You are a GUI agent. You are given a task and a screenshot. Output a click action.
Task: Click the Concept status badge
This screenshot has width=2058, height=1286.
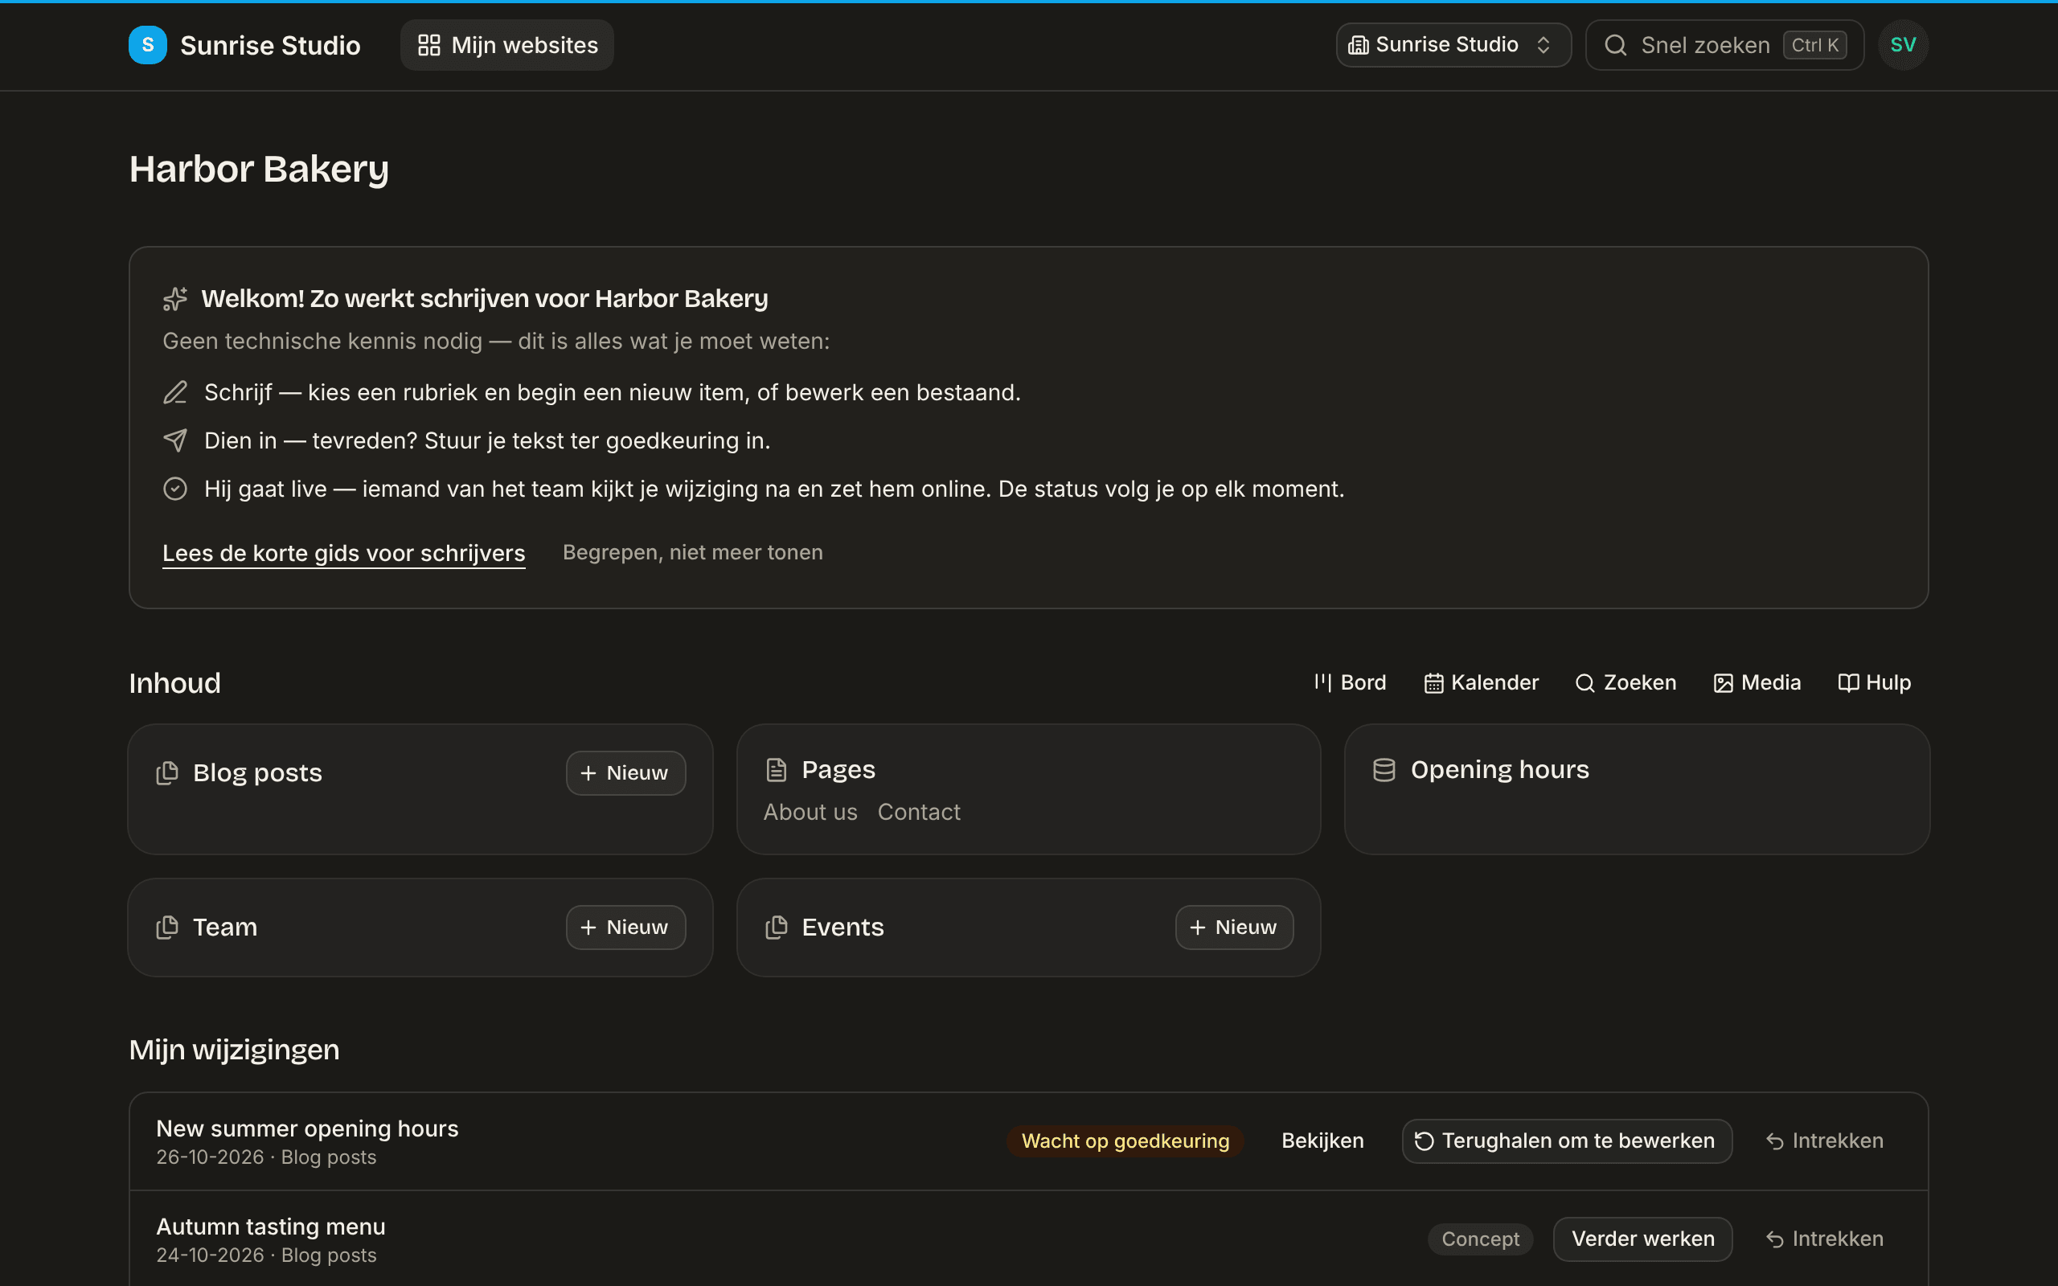pyautogui.click(x=1480, y=1239)
